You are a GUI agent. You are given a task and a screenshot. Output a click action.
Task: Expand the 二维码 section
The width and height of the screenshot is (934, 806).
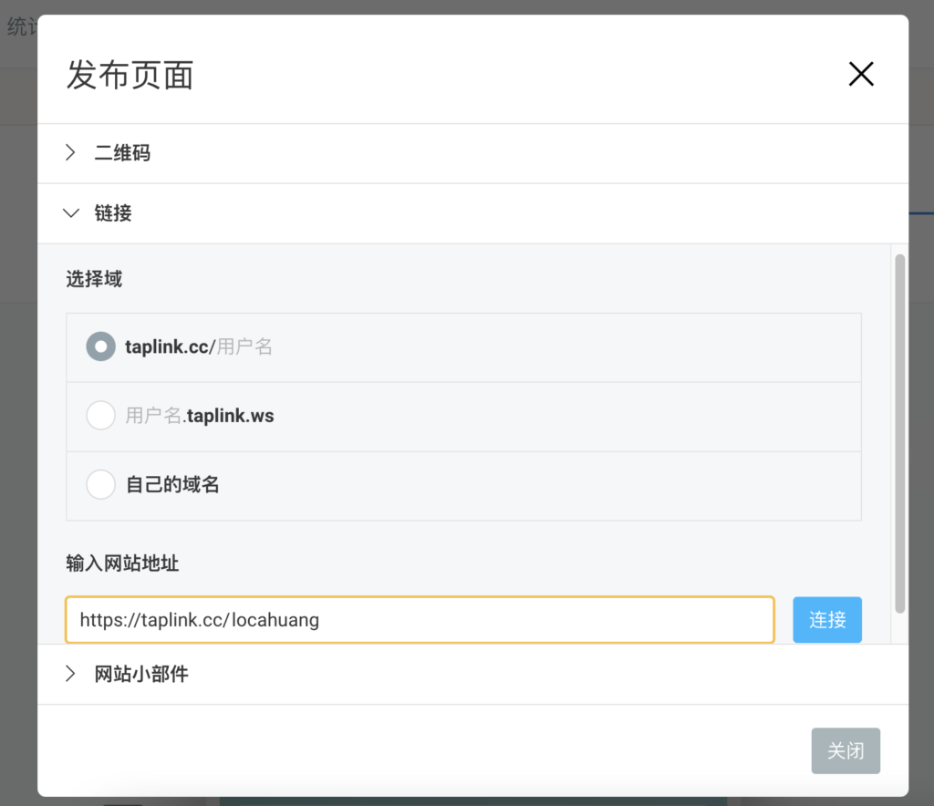pos(472,153)
